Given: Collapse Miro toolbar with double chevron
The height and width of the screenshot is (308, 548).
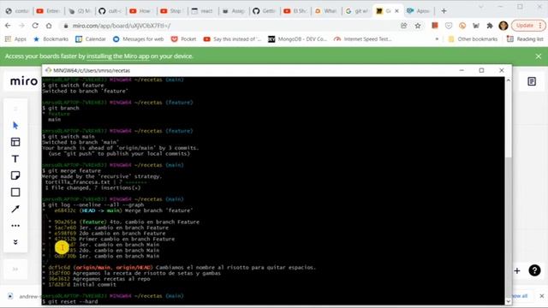Looking at the screenshot, I should click(15, 242).
